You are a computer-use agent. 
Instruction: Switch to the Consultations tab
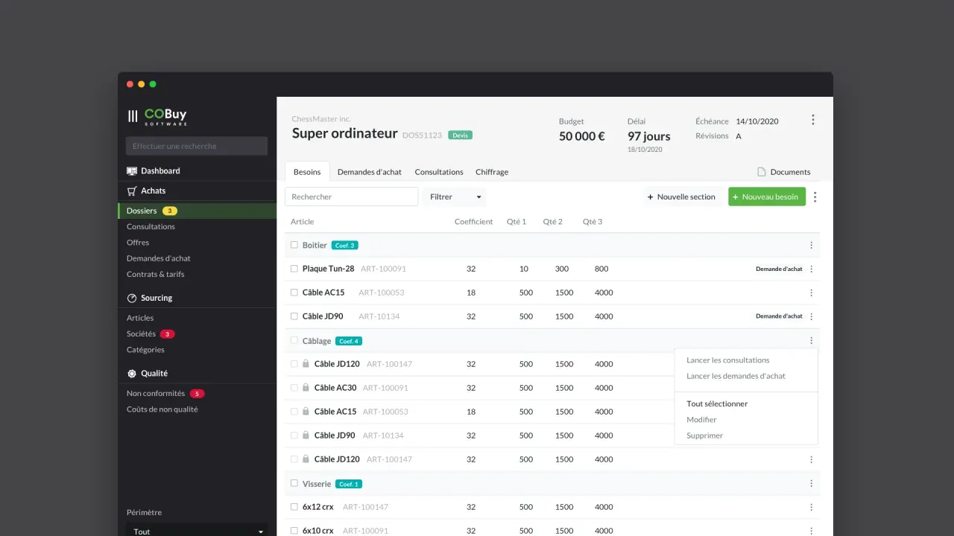439,172
